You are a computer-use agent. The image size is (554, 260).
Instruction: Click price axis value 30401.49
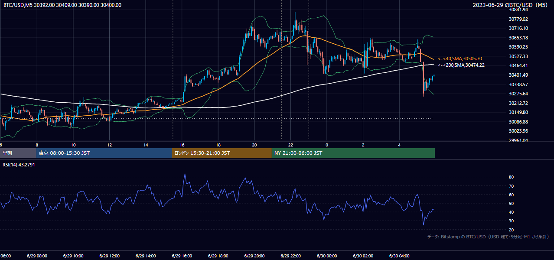pyautogui.click(x=518, y=75)
